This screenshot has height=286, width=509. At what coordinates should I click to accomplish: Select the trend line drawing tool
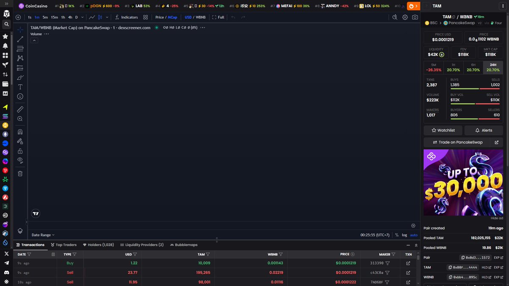point(20,39)
